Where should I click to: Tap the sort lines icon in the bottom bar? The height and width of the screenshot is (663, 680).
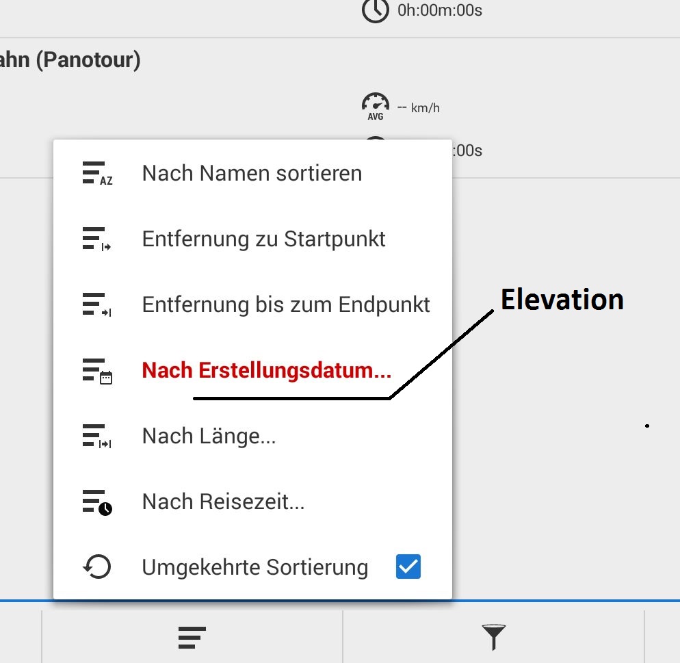tap(192, 637)
